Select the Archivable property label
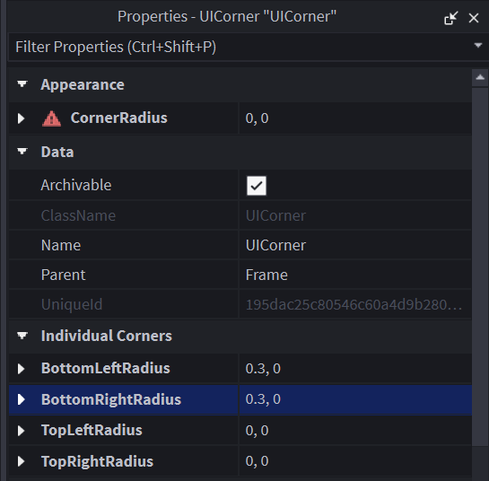This screenshot has width=489, height=481. point(76,185)
